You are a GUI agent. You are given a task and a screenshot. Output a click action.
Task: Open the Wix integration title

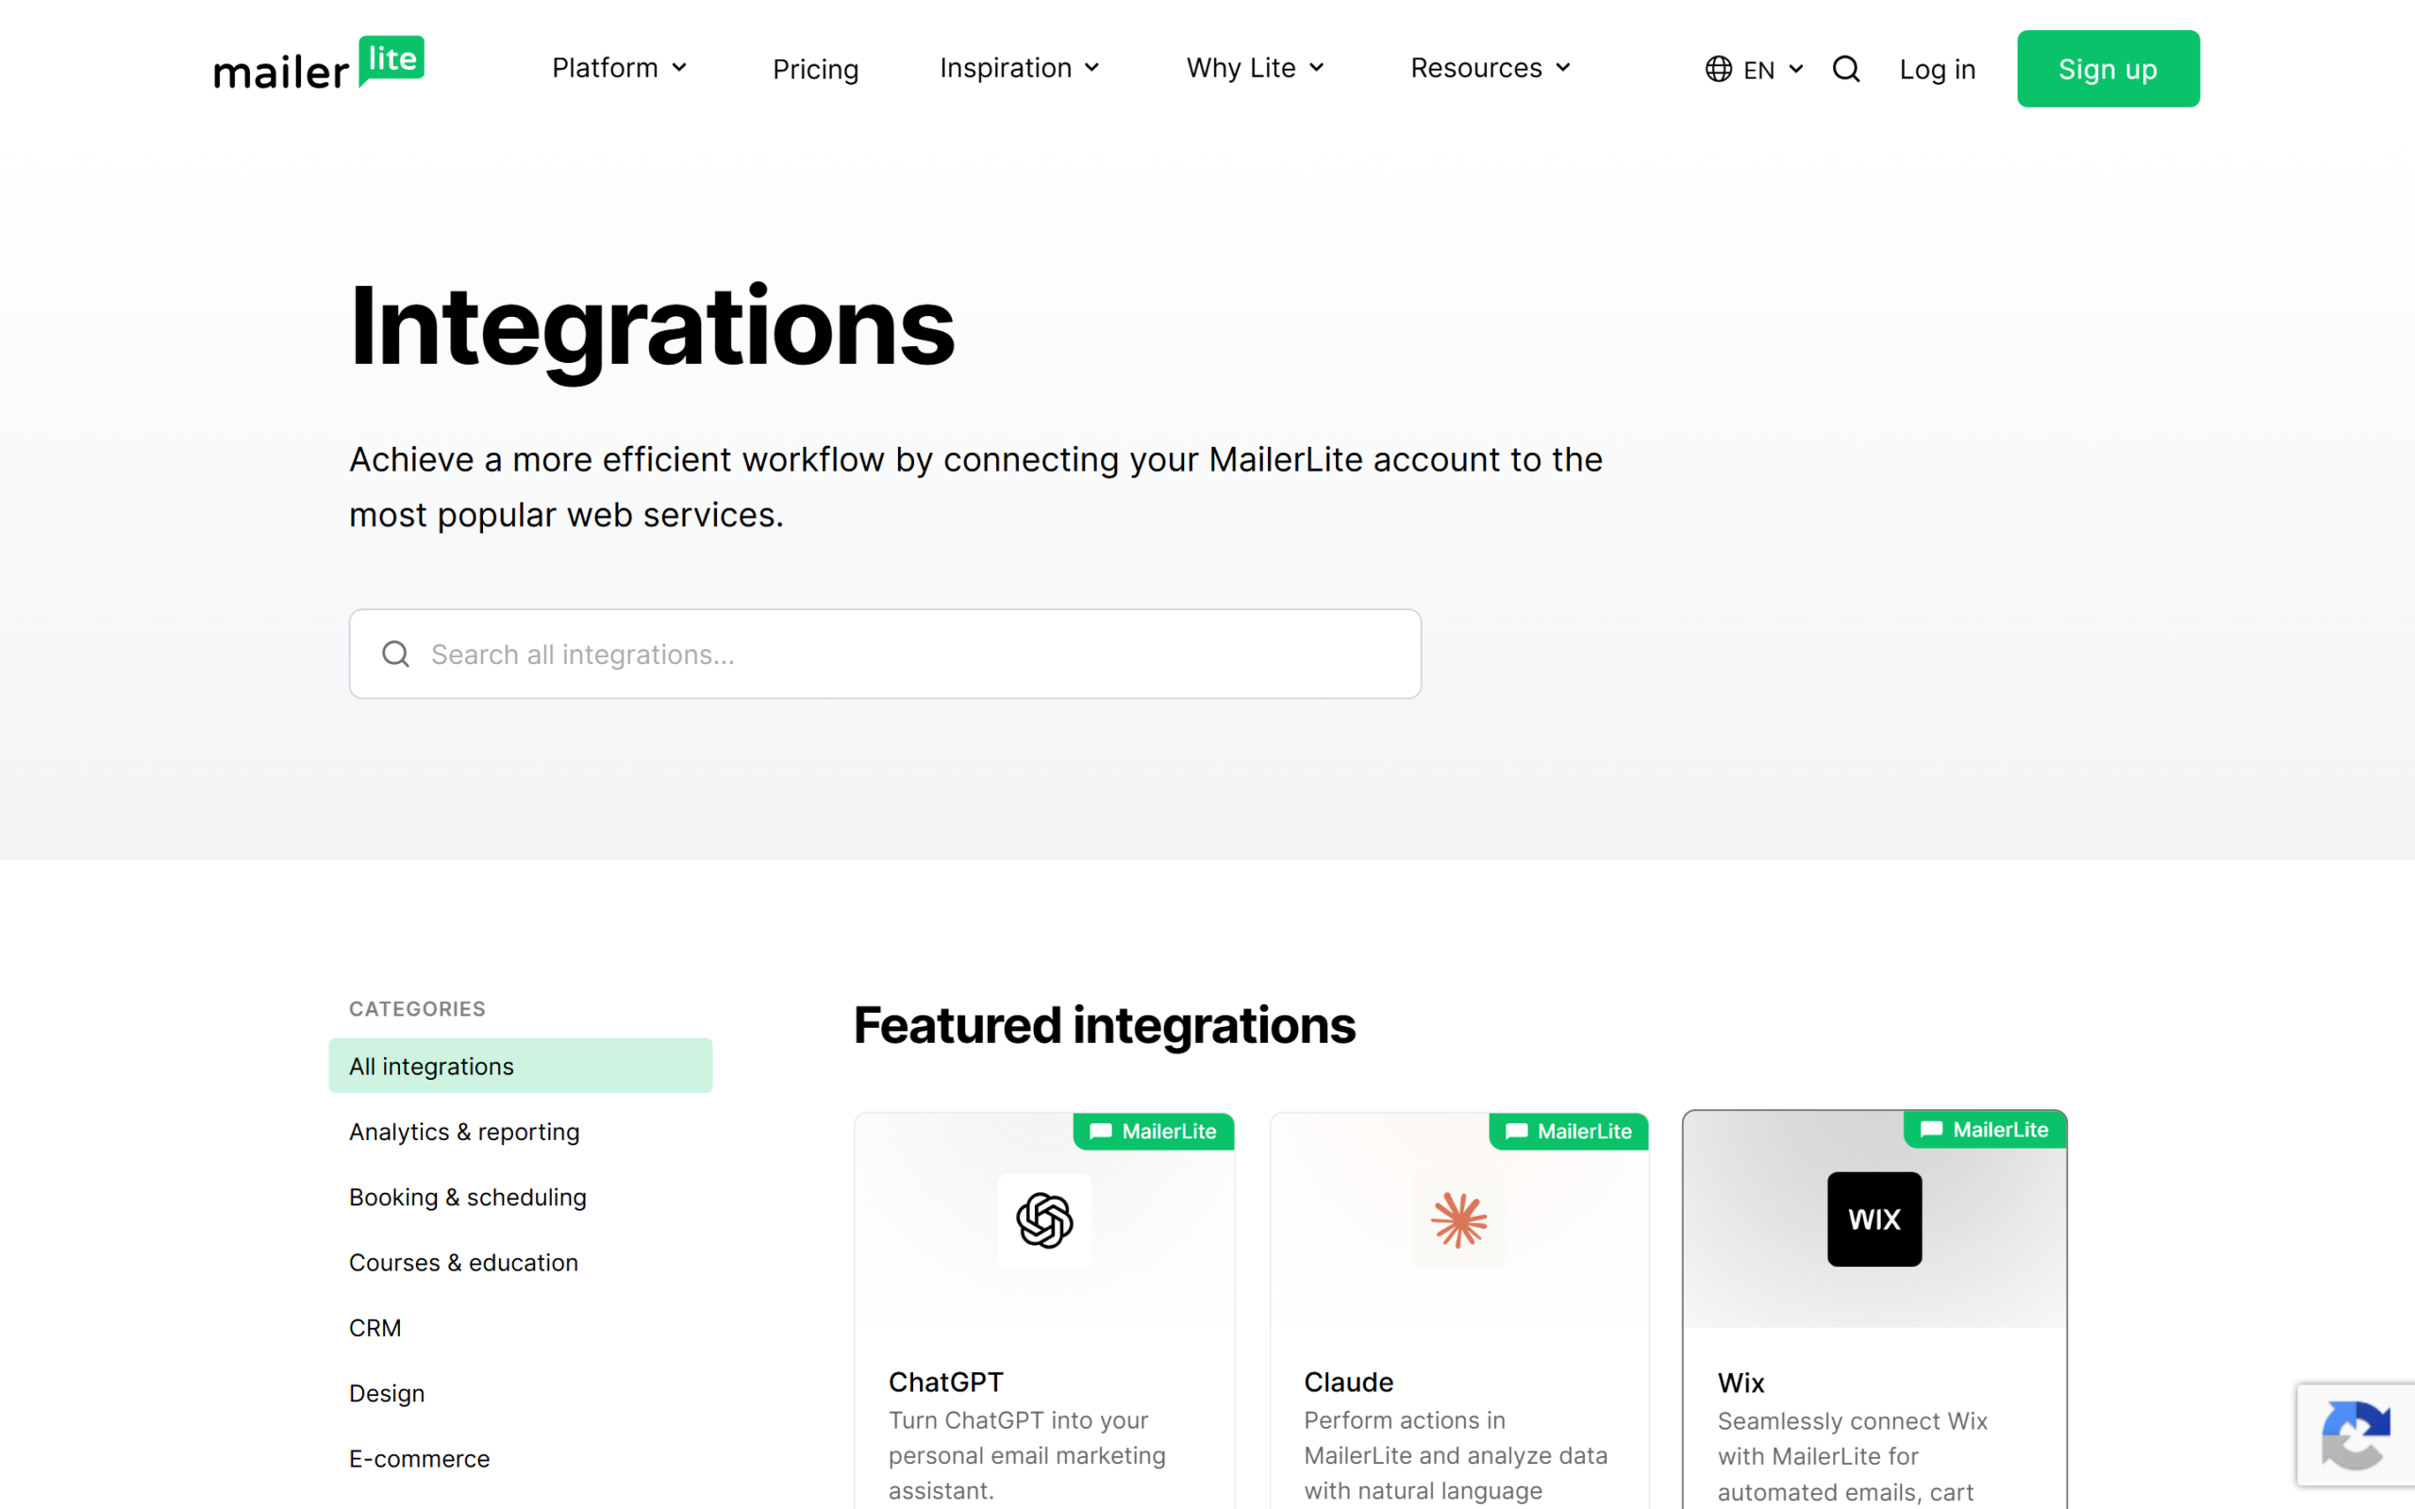[x=1740, y=1383]
